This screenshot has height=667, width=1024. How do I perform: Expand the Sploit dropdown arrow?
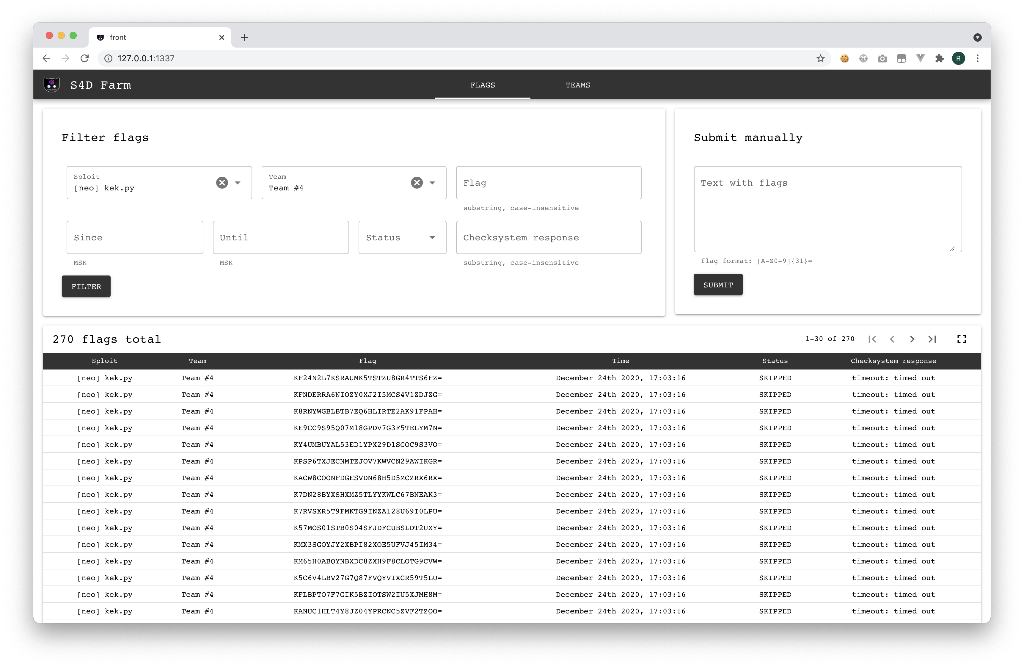coord(238,183)
